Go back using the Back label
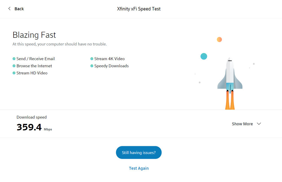Screen dimensions: 282x182 (x=19, y=9)
